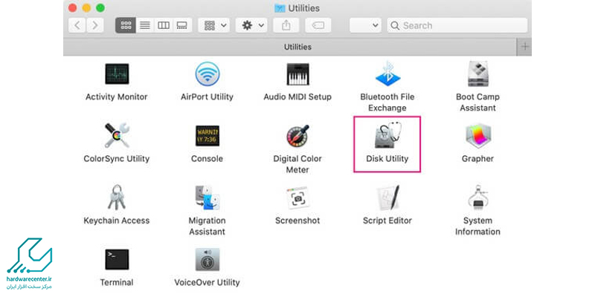Switch to column view

coord(164,25)
